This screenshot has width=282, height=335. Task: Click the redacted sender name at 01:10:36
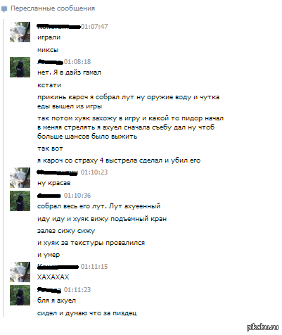(x=49, y=196)
